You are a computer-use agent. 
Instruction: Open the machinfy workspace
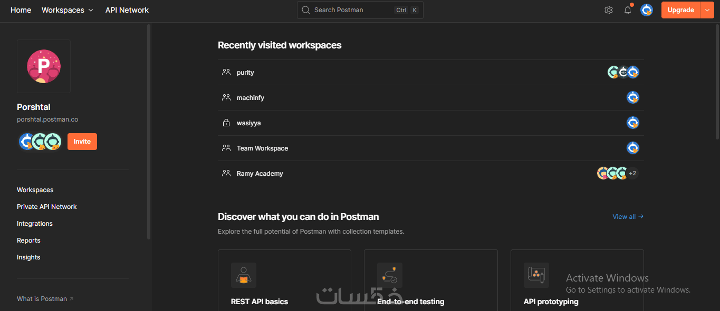251,98
